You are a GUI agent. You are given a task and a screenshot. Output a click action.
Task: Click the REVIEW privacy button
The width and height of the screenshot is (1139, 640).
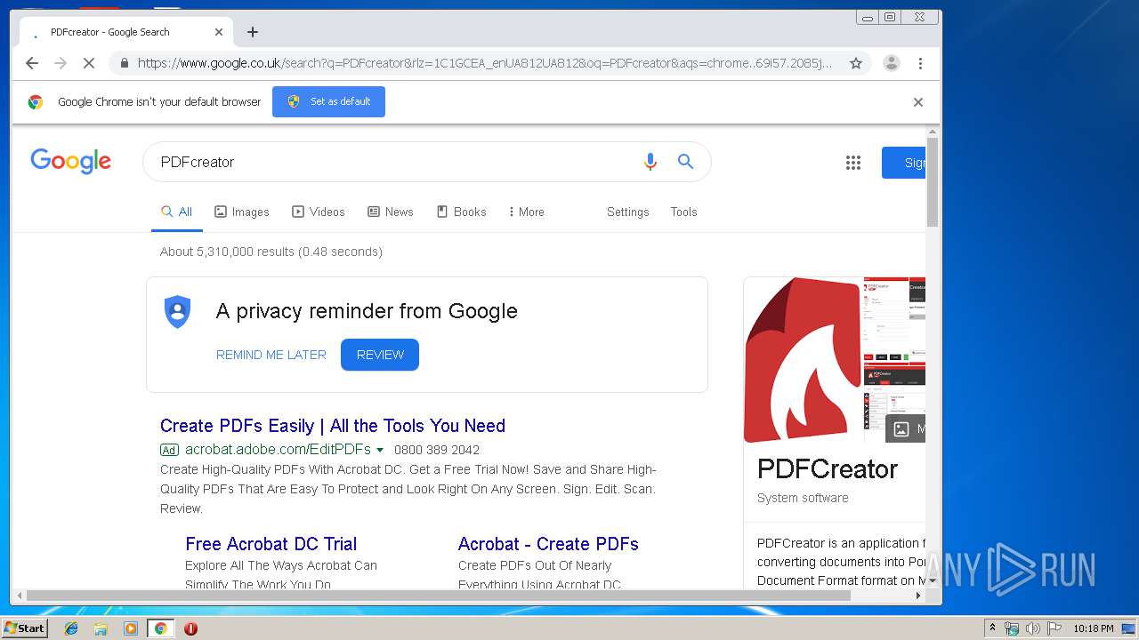(380, 355)
